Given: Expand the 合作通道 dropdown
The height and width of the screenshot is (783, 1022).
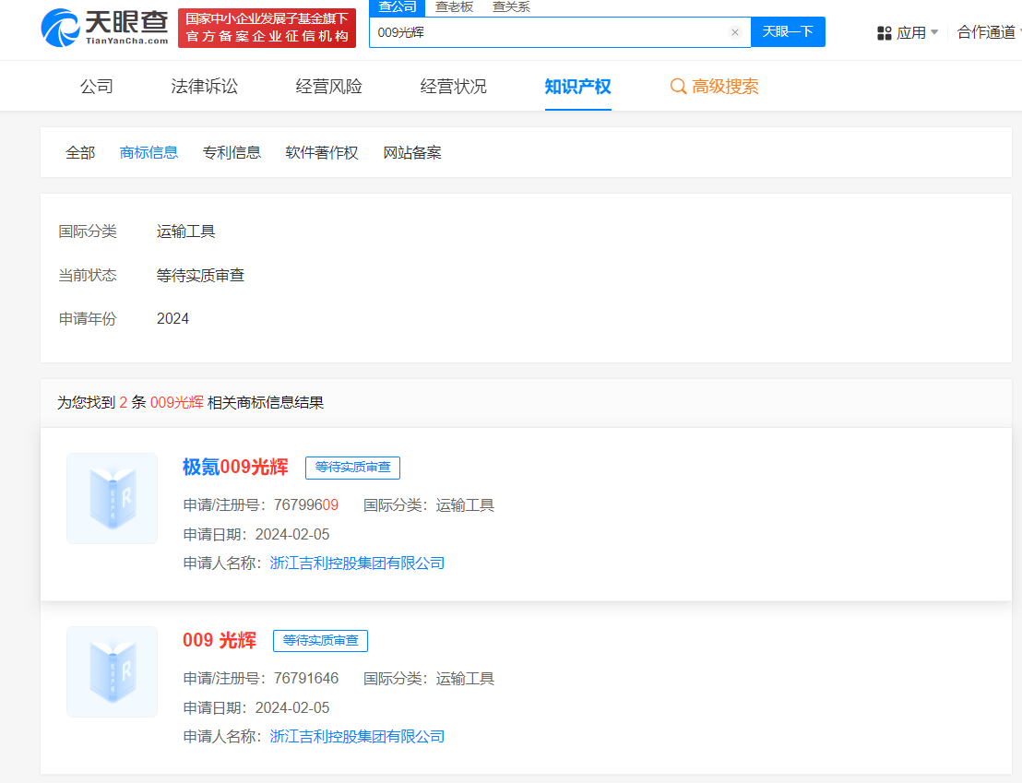Looking at the screenshot, I should pyautogui.click(x=988, y=32).
